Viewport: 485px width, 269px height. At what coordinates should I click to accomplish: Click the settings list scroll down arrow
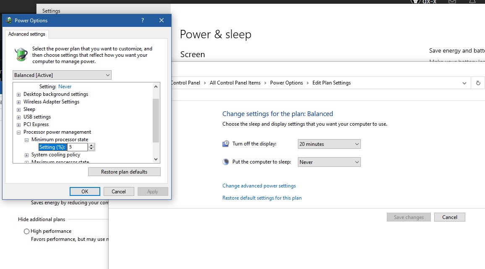click(156, 159)
